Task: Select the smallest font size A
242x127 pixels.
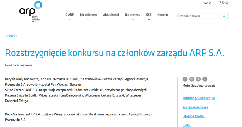Action: pos(205,3)
